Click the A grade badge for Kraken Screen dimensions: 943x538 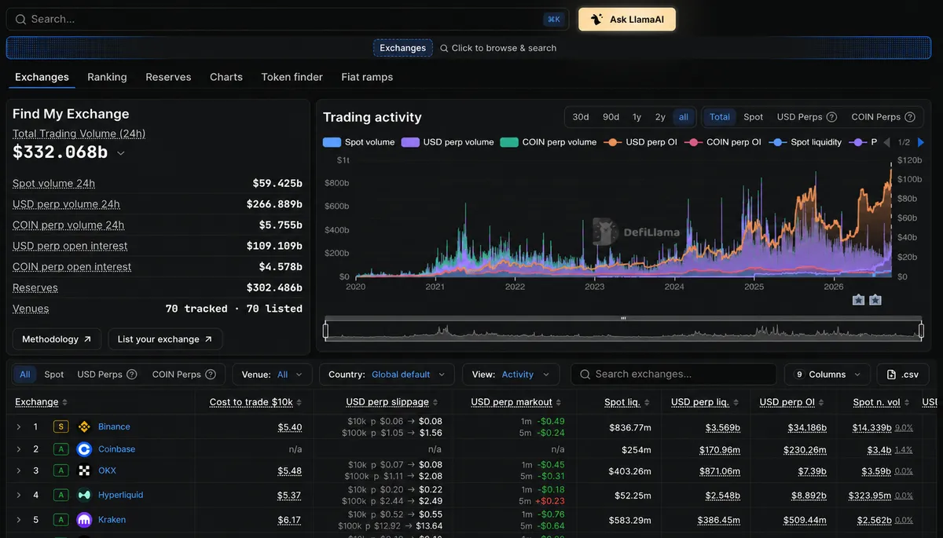(61, 519)
